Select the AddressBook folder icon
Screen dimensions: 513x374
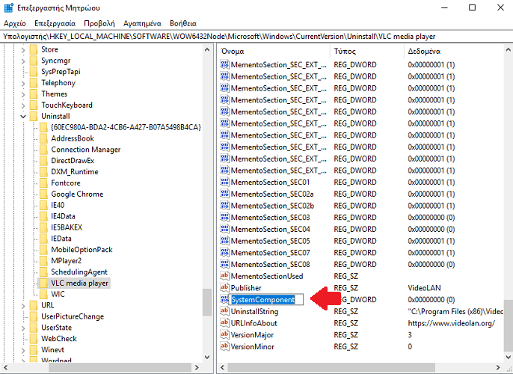tap(43, 138)
